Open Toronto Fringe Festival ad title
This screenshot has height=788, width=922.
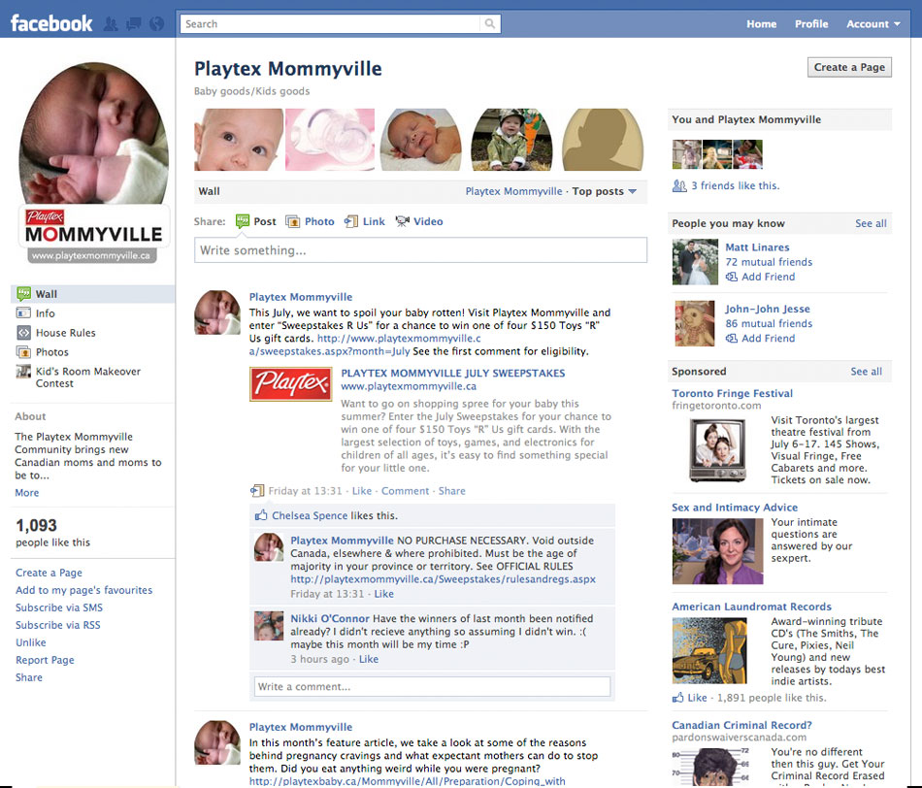732,393
